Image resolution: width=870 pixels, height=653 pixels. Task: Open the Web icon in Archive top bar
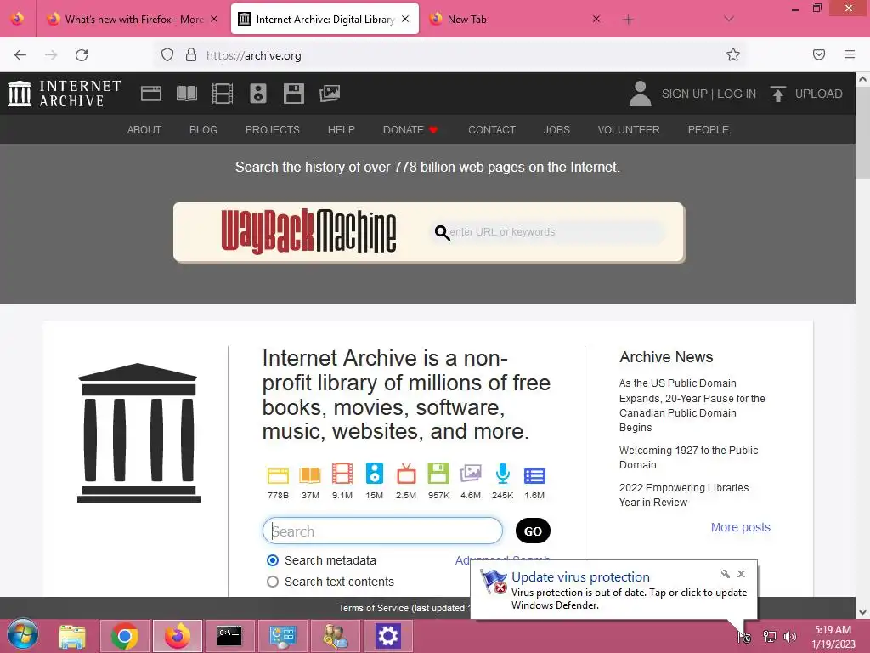pos(151,94)
